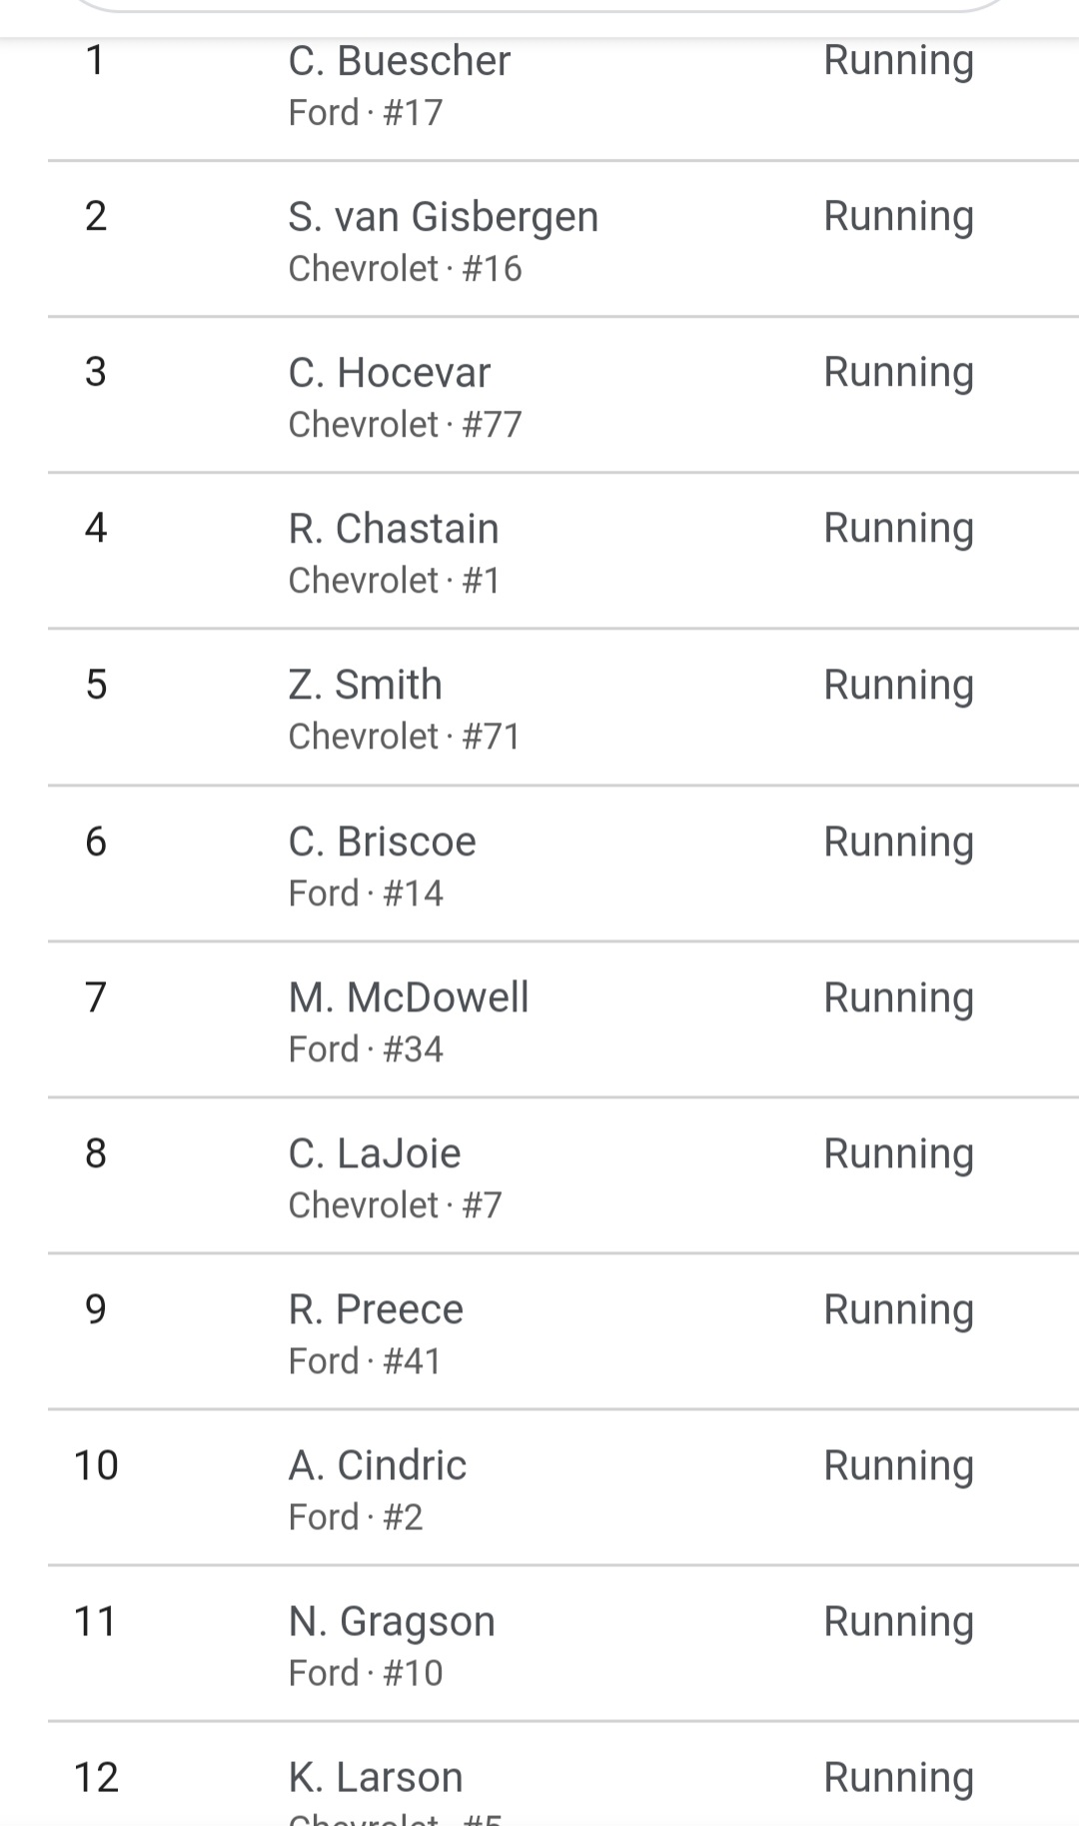Image resolution: width=1079 pixels, height=1826 pixels.
Task: Choose Z. Smith in the standings
Action: click(x=365, y=685)
